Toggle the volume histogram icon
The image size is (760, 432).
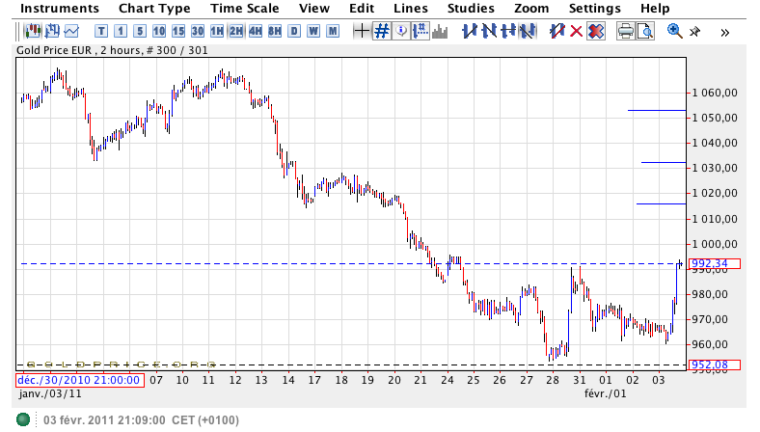440,32
